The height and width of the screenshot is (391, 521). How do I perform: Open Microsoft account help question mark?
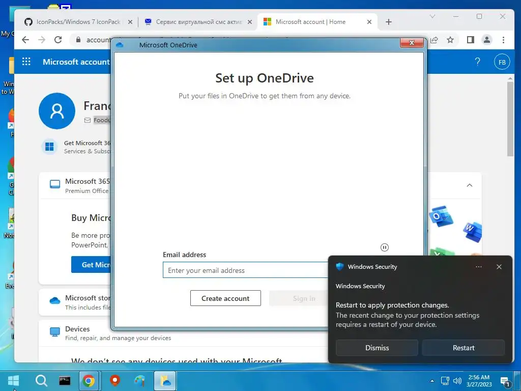477,62
